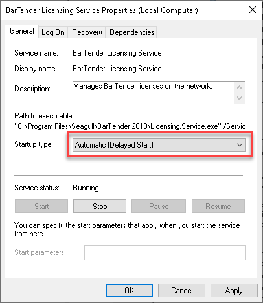This screenshot has width=263, height=303.
Task: Cancel the service properties changes
Action: (181, 291)
